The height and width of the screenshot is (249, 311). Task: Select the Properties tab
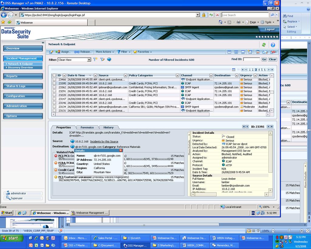(x=63, y=127)
